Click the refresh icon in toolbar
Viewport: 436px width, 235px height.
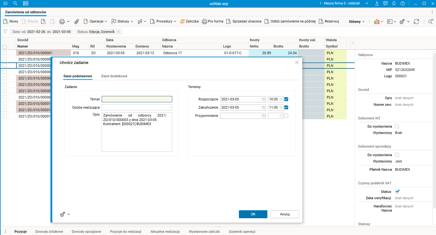(416, 22)
